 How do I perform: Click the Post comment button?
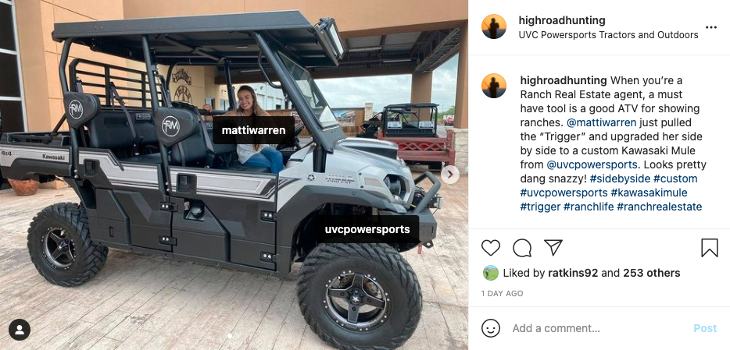click(705, 328)
